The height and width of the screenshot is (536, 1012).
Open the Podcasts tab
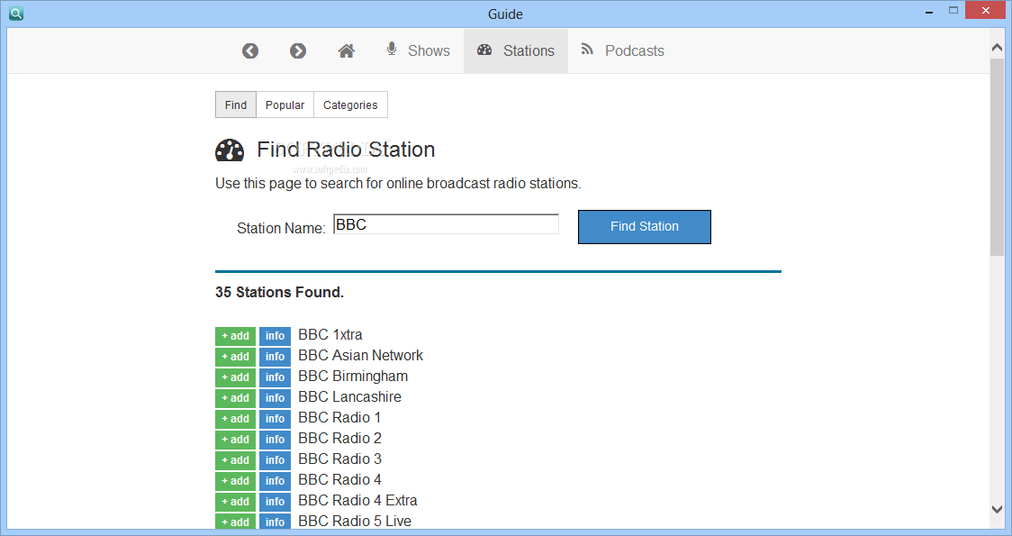622,51
